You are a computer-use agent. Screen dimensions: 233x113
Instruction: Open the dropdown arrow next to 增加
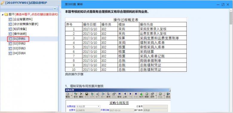point(71,95)
